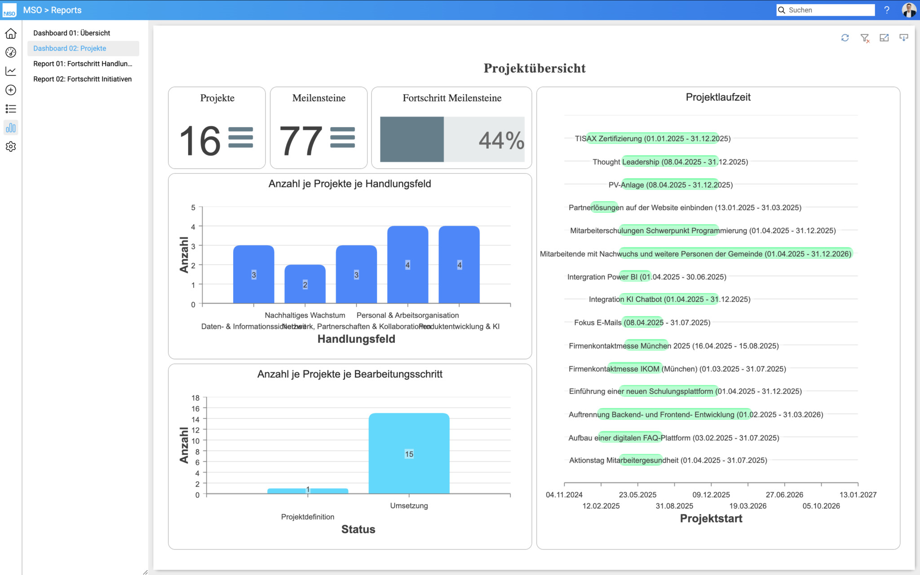Image resolution: width=920 pixels, height=575 pixels.
Task: Open the help question mark
Action: tap(887, 10)
